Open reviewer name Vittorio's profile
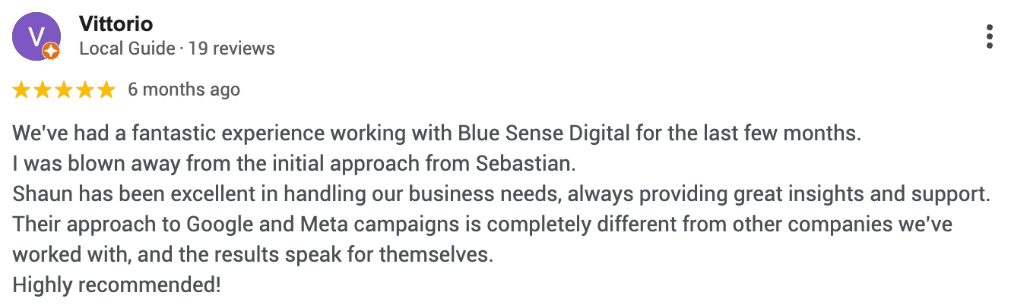Screen dimensions: 1011x308 [116, 24]
